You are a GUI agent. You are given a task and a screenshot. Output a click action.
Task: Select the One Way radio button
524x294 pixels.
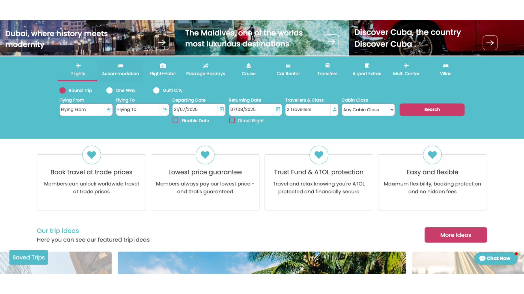(x=109, y=90)
